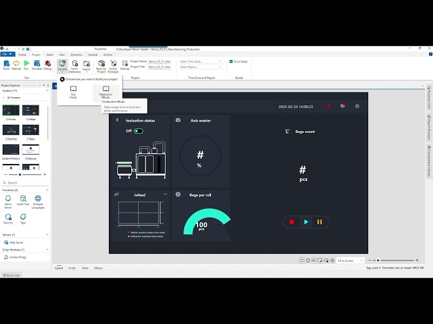Click the Rebuild project icon
Image resolution: width=433 pixels, height=324 pixels.
click(16, 64)
